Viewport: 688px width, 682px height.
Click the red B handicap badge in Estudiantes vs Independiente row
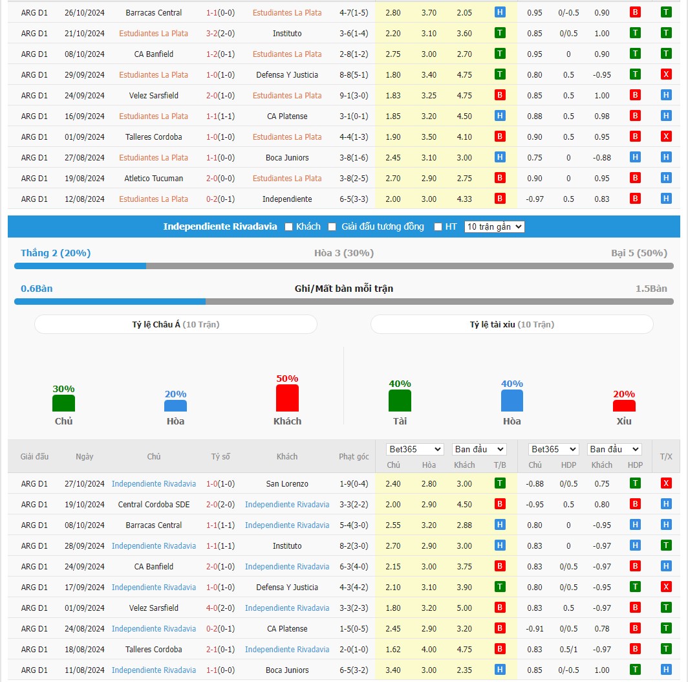click(635, 199)
